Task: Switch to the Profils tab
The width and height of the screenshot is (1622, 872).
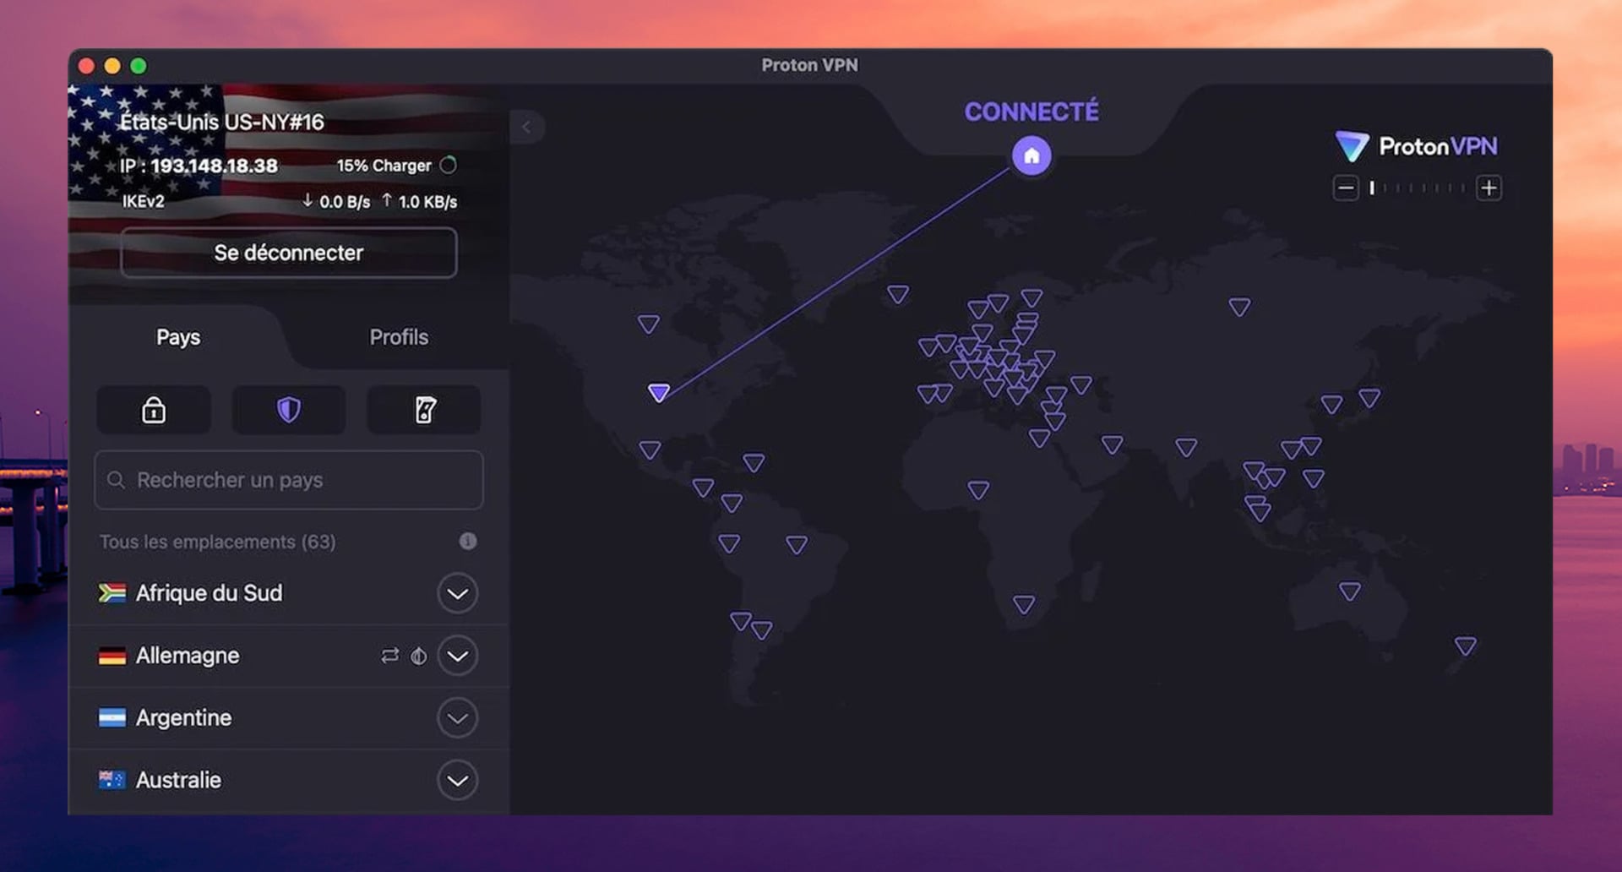Action: 400,337
